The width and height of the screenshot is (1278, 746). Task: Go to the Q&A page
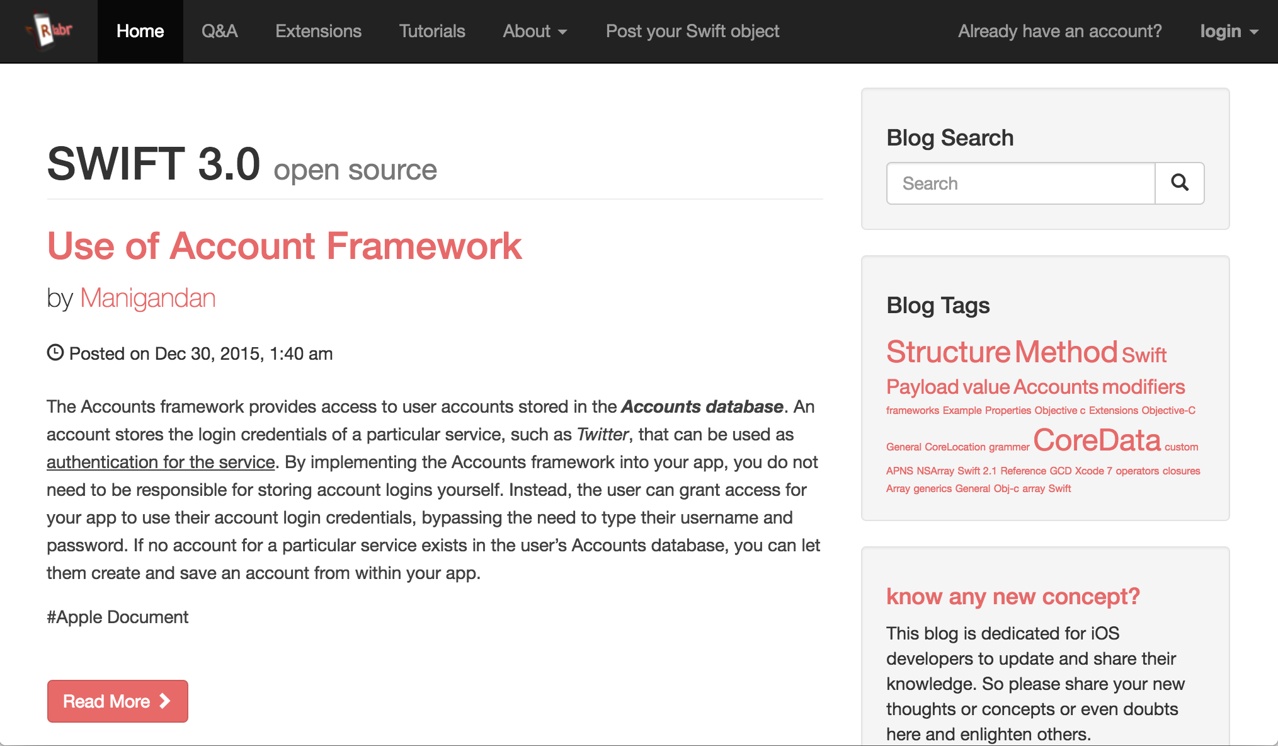pyautogui.click(x=219, y=31)
